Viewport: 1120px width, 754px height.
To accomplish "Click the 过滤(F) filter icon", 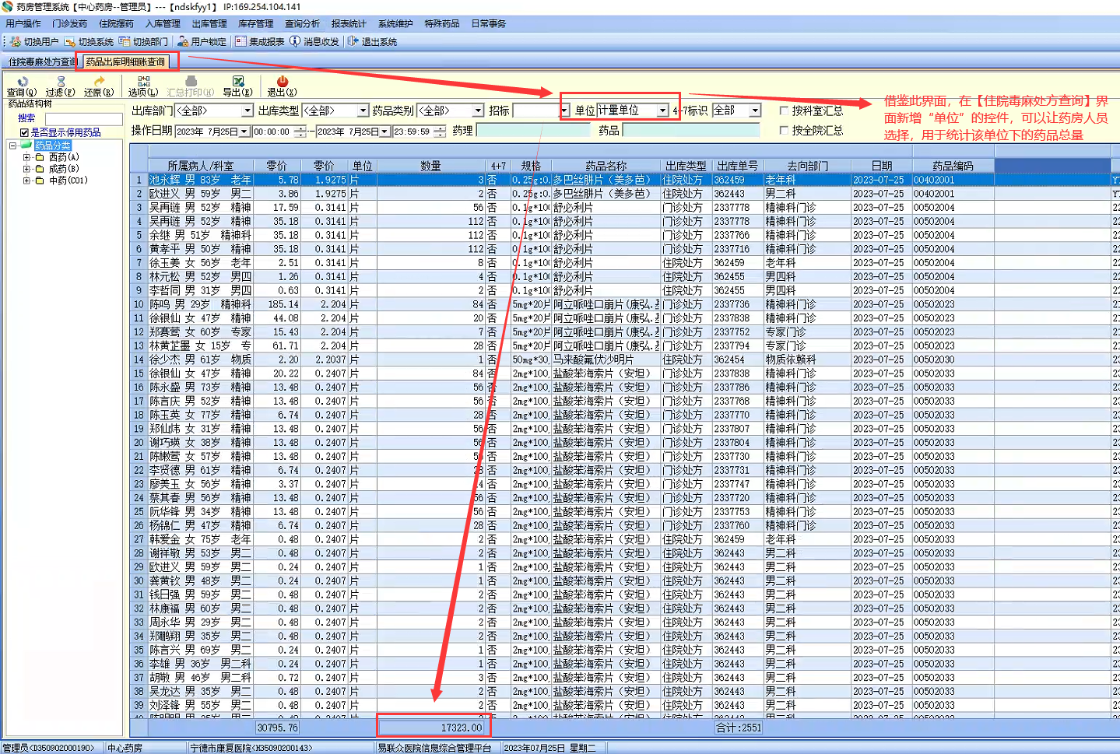I will pyautogui.click(x=61, y=82).
